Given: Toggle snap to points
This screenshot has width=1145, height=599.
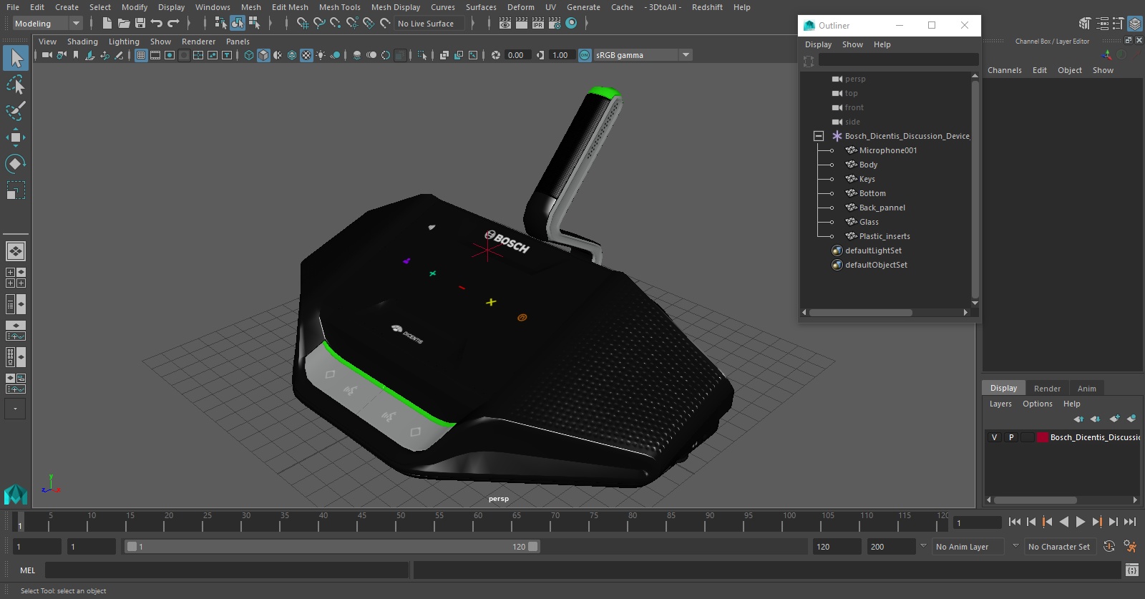Looking at the screenshot, I should point(336,24).
